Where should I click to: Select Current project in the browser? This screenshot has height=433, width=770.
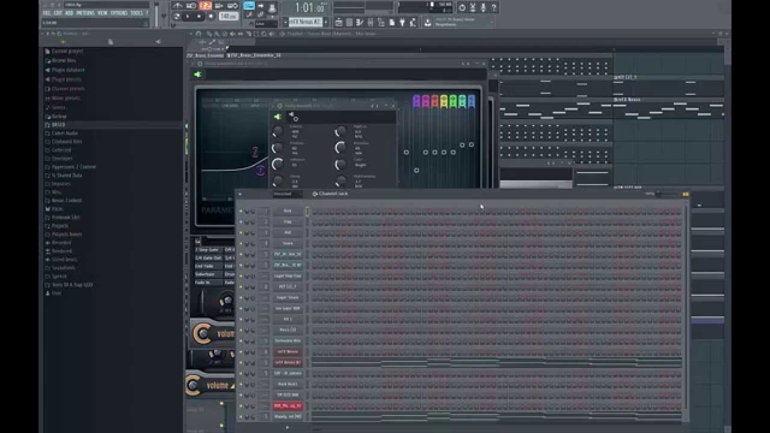[67, 52]
